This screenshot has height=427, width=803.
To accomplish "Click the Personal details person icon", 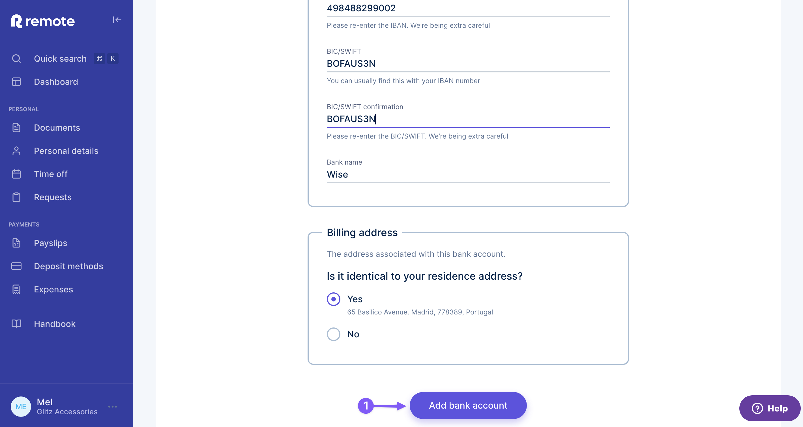I will tap(16, 151).
